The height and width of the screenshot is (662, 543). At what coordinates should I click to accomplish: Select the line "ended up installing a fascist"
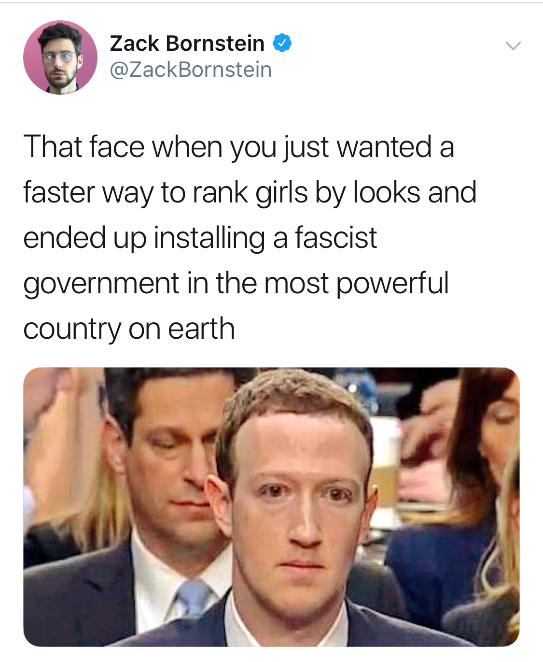(200, 238)
